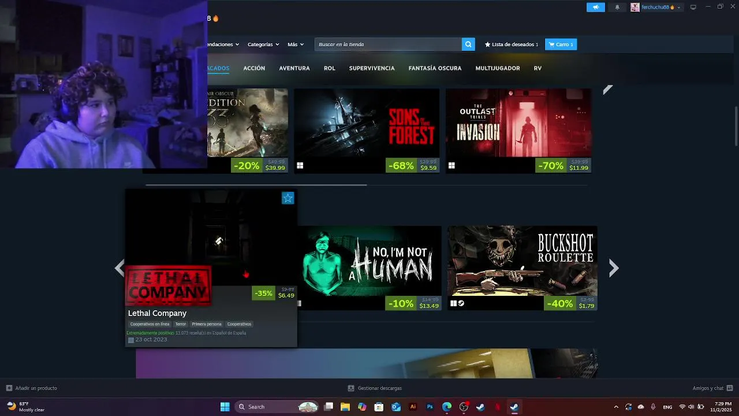Viewport: 739px width, 416px height.
Task: Expand the ferchuchu88 account dropdown
Action: (679, 8)
